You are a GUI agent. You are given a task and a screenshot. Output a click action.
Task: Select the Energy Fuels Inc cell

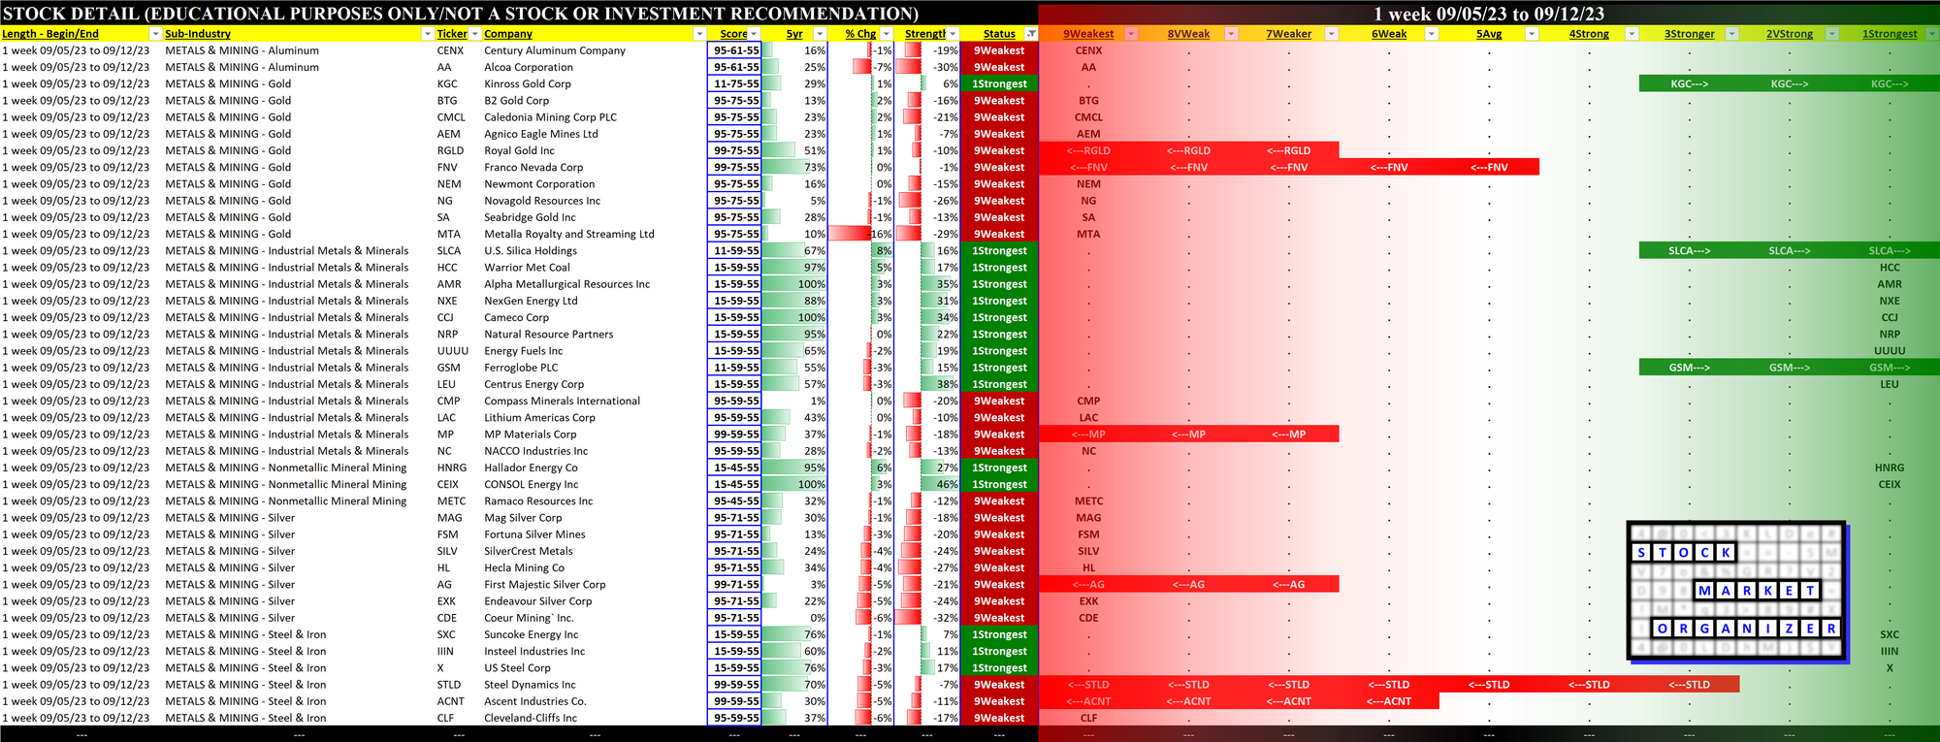coord(595,351)
